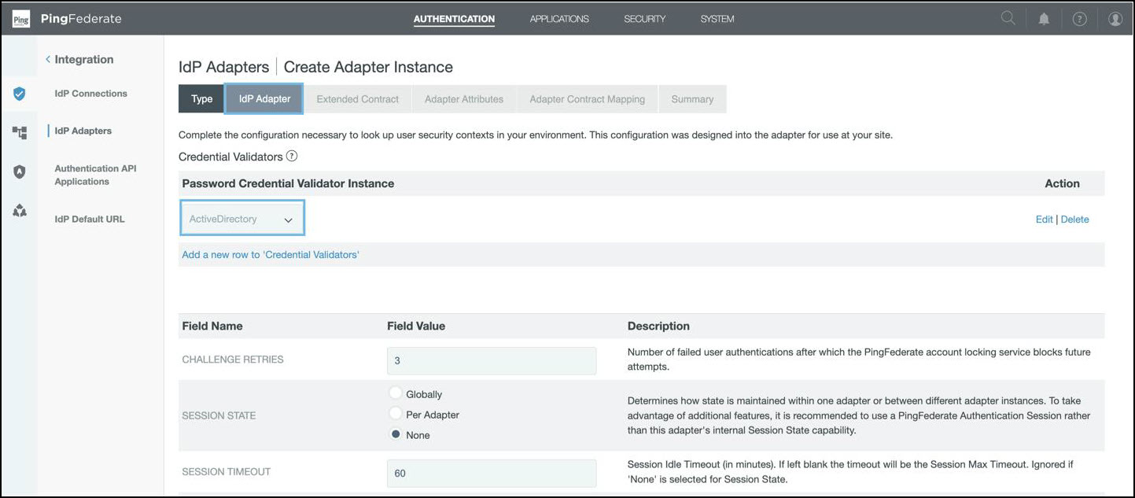1135x498 pixels.
Task: Click the Credential Validators help icon
Action: (292, 157)
